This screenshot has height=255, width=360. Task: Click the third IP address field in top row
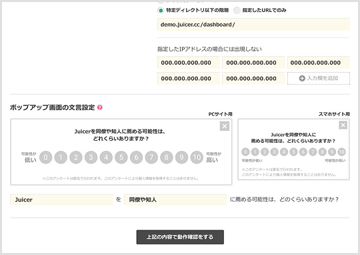pyautogui.click(x=319, y=63)
